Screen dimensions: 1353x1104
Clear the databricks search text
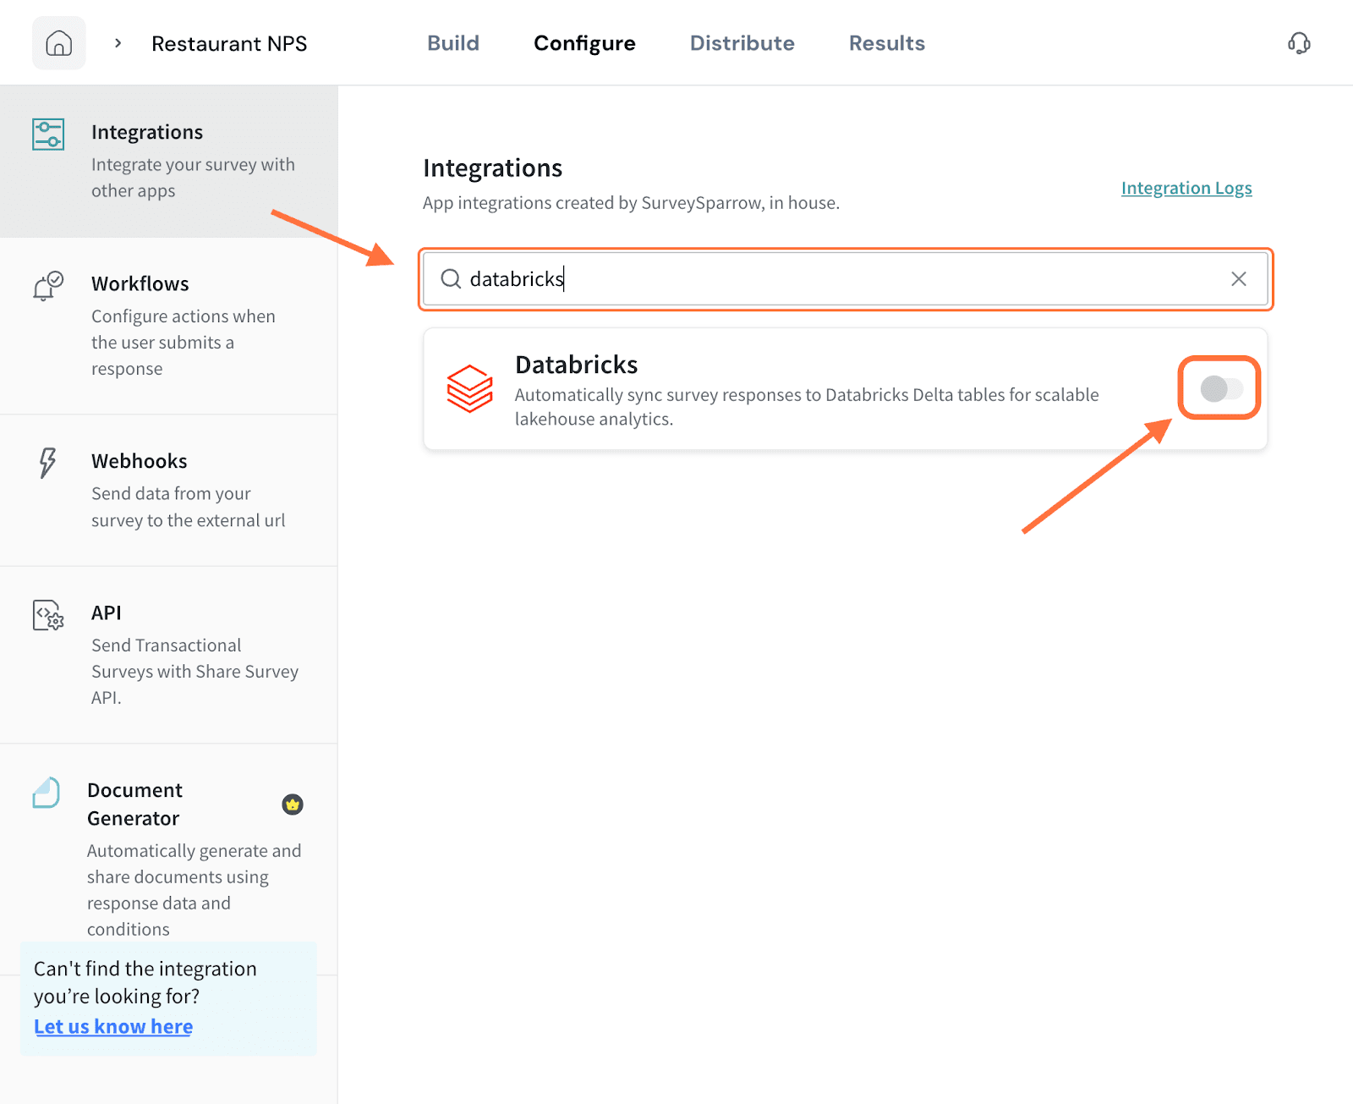(1238, 279)
